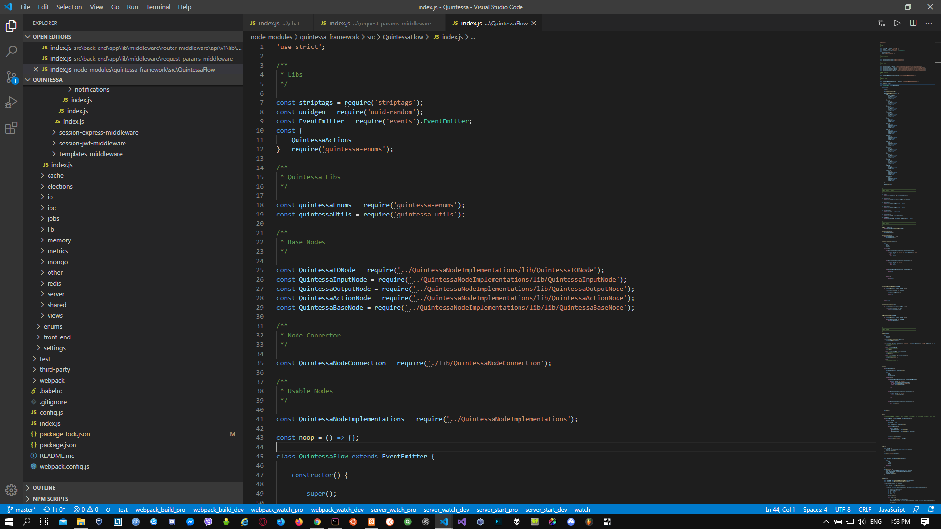Click the feedback smiley in the status bar
Screen dimensions: 941x529
point(916,509)
